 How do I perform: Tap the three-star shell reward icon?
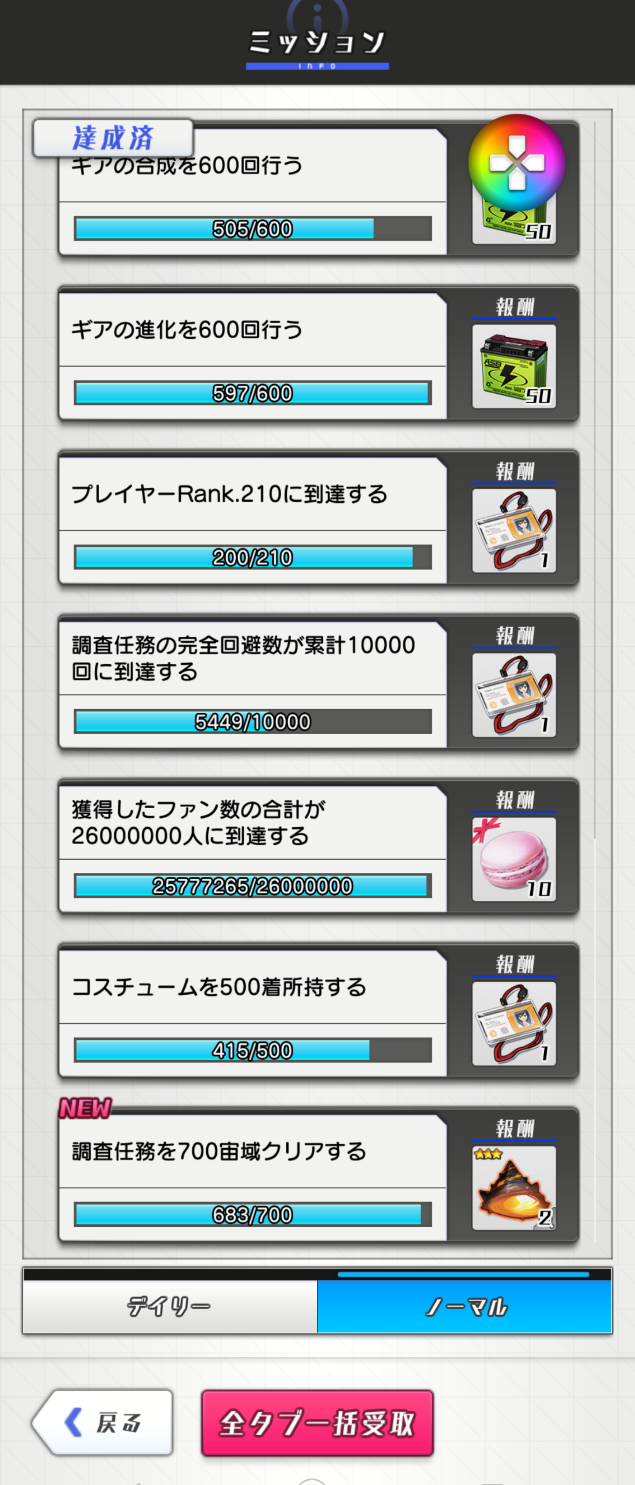pyautogui.click(x=514, y=1188)
